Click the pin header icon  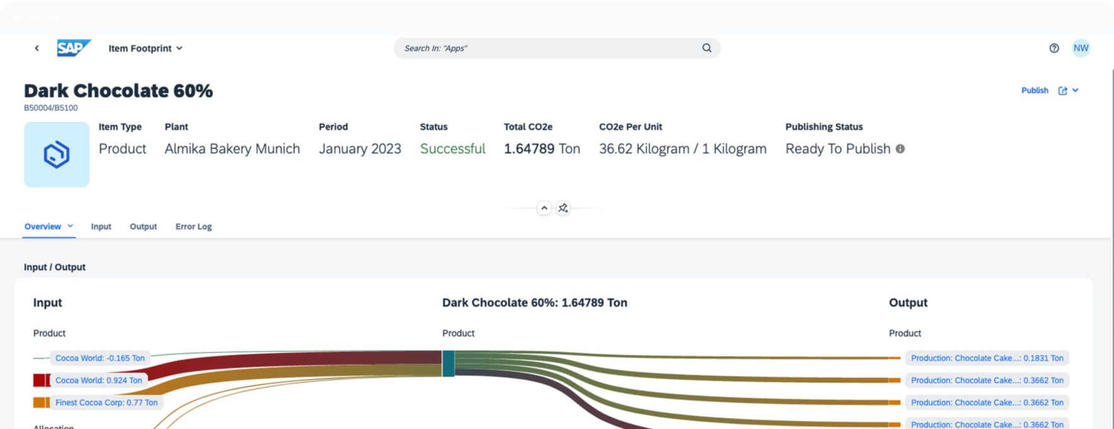[563, 208]
